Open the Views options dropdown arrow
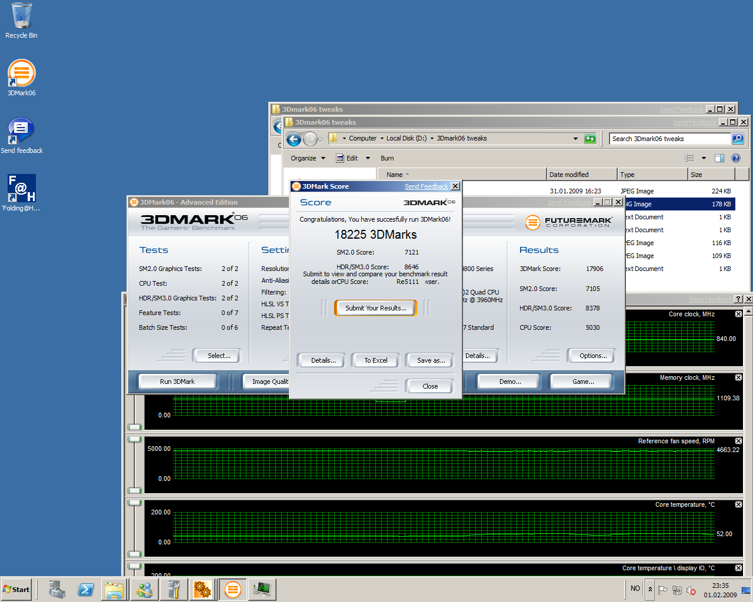753x602 pixels. click(704, 158)
